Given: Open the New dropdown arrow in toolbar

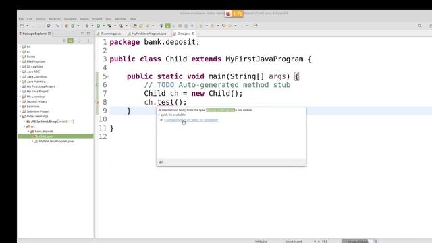Looking at the screenshot, I should click(27, 26).
